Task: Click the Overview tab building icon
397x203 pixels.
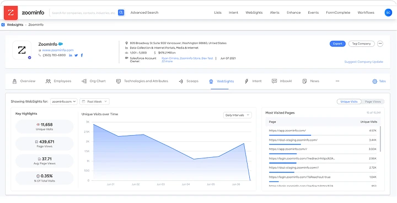Action: [x=14, y=81]
